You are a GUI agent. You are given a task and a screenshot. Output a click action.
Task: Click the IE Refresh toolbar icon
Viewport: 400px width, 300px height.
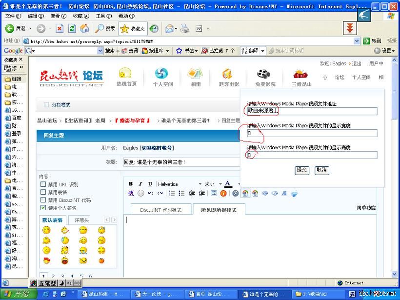72,28
